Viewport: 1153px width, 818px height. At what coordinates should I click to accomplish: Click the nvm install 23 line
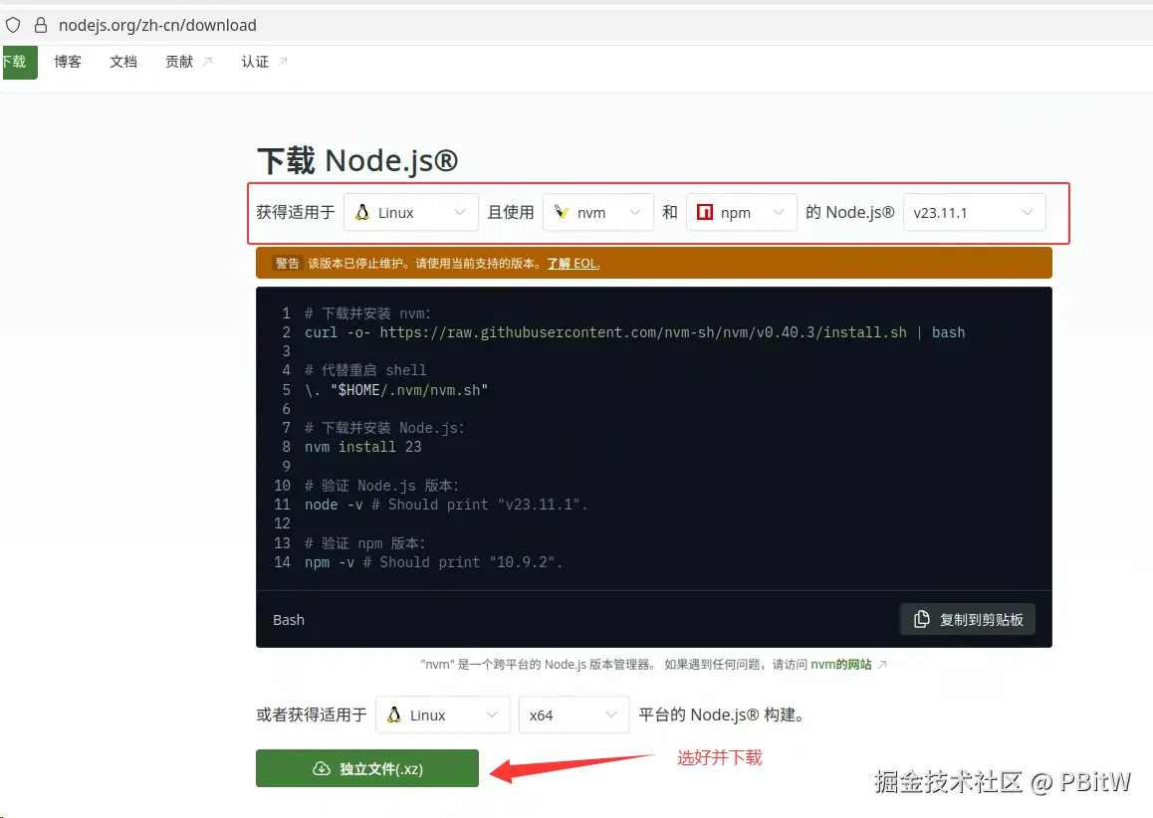(x=363, y=447)
